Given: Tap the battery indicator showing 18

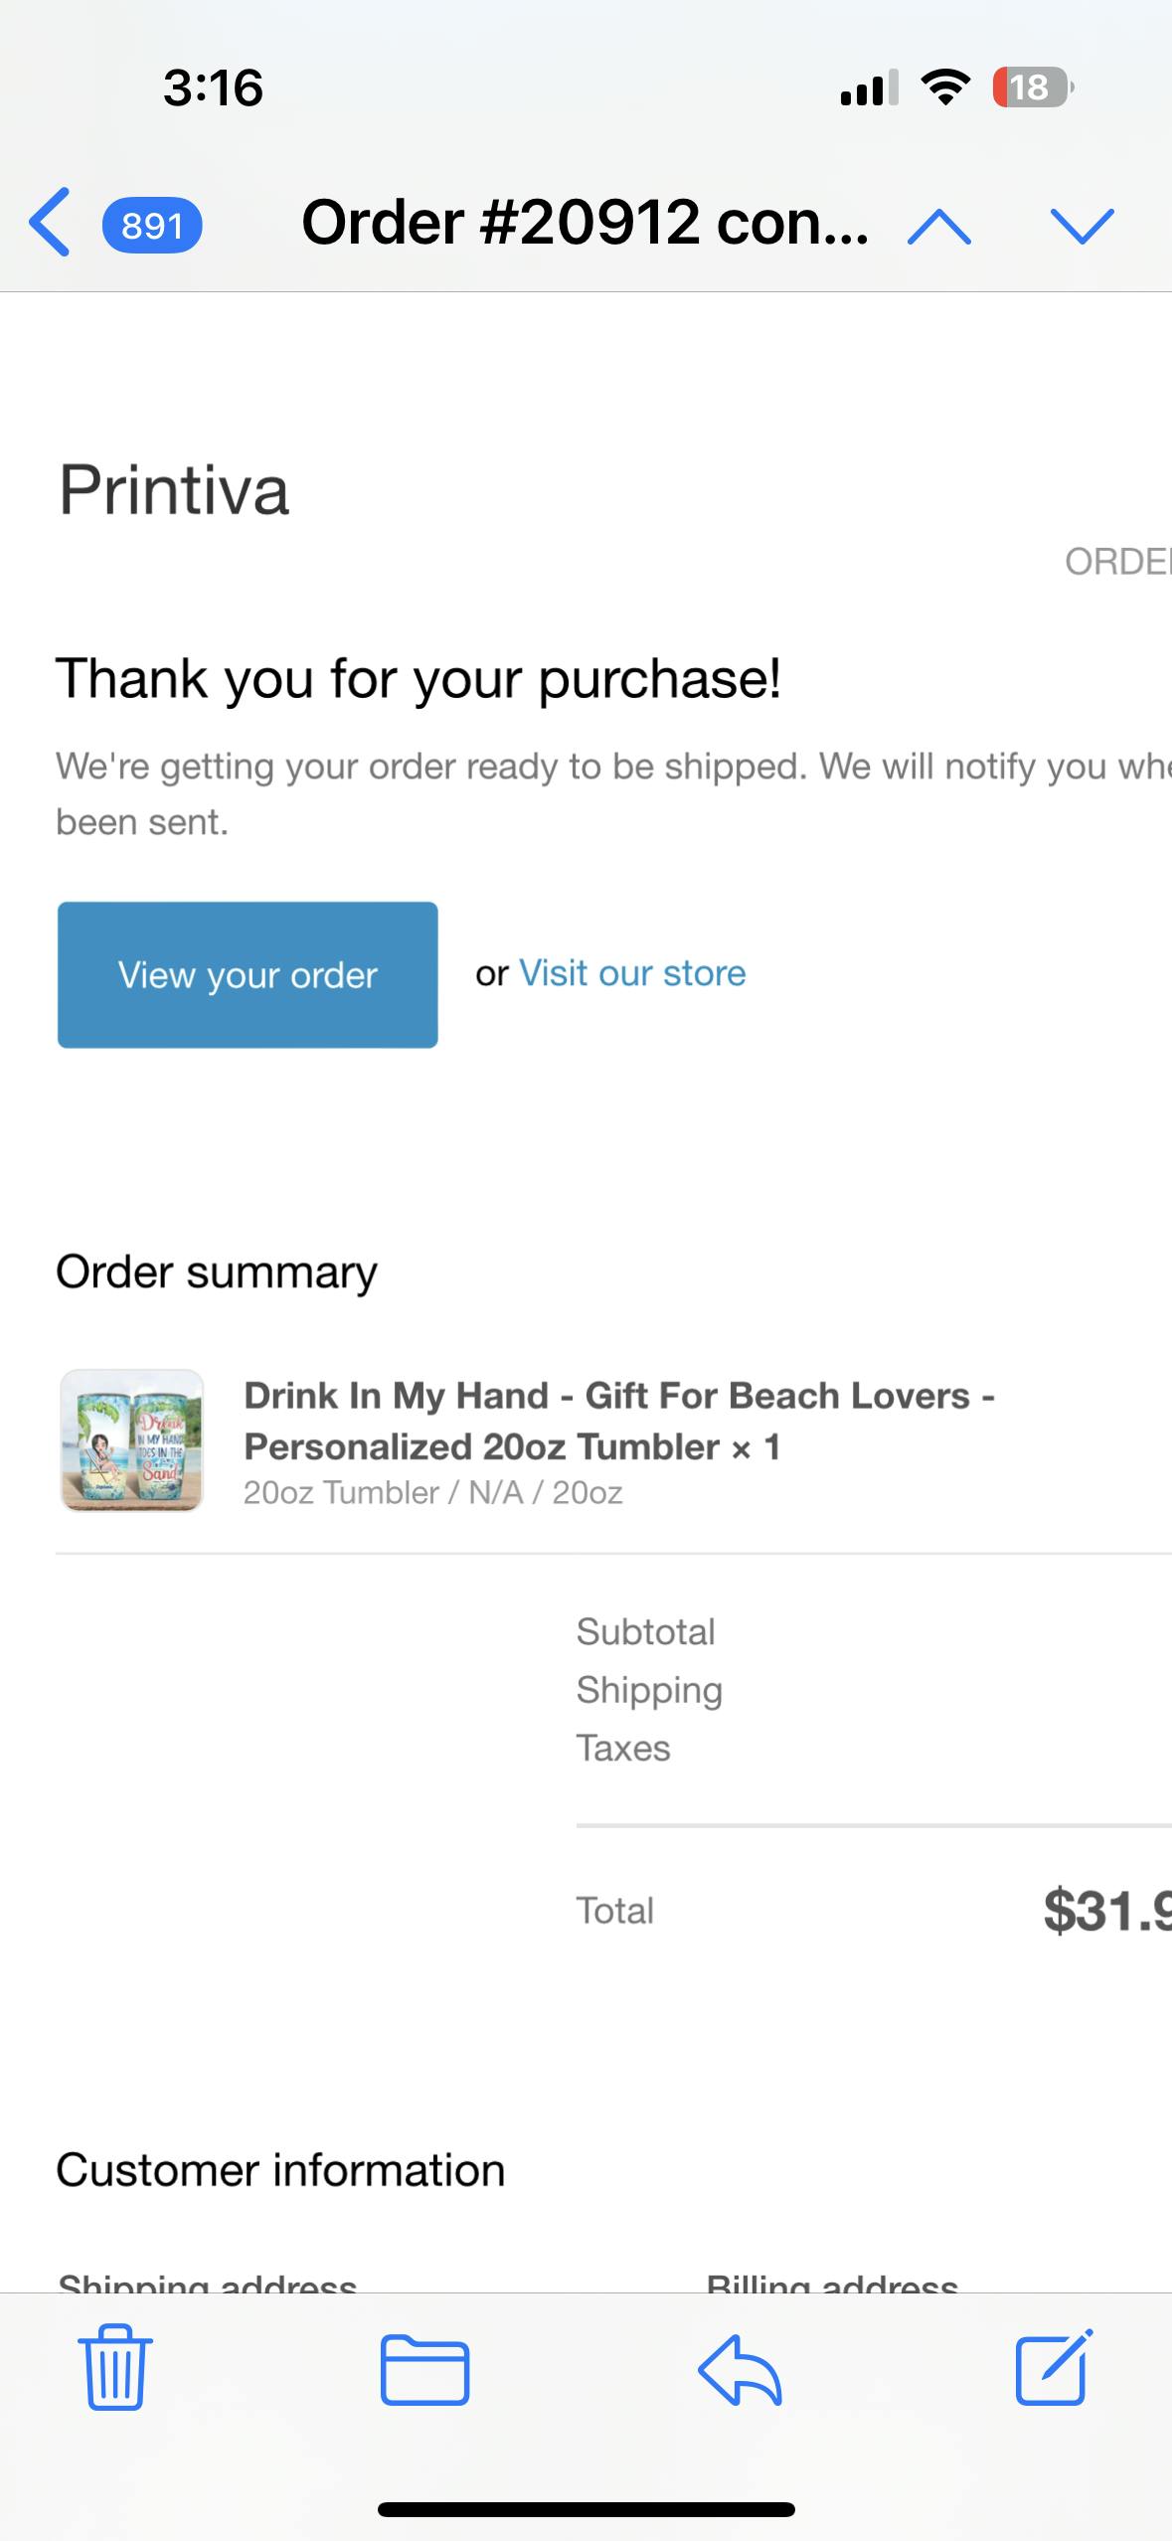Looking at the screenshot, I should tap(1032, 87).
